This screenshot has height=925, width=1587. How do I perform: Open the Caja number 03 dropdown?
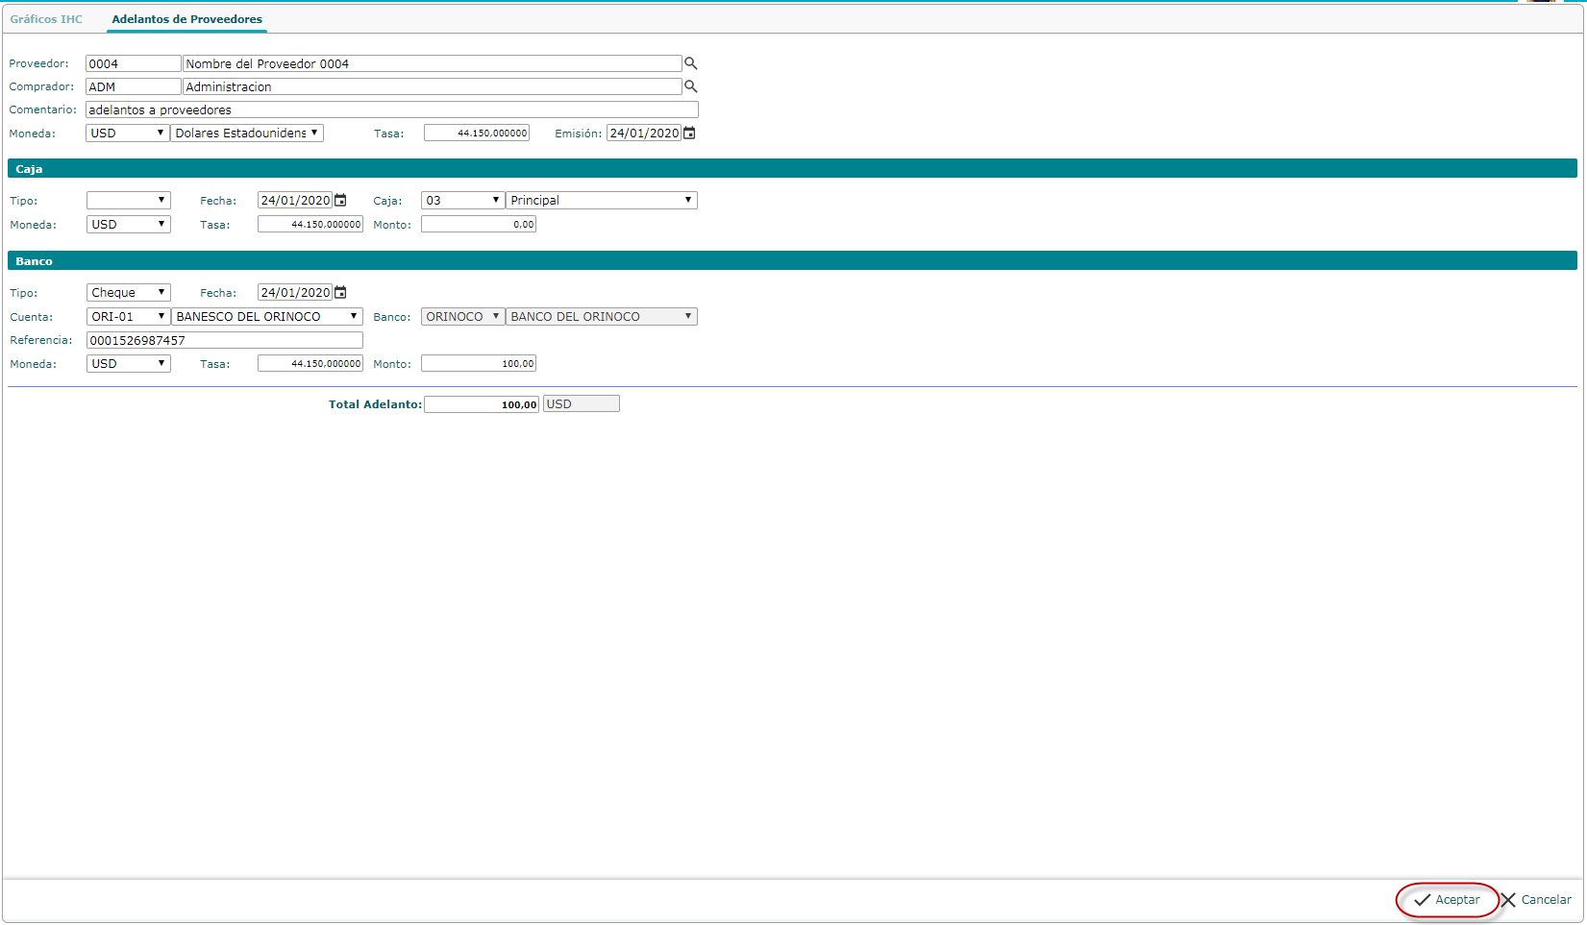tap(462, 201)
